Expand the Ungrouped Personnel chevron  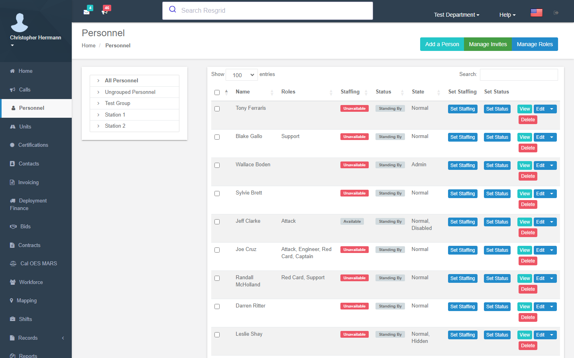coord(98,92)
